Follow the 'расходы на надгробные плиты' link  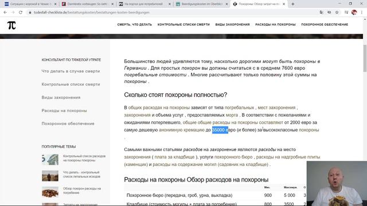(x=288, y=157)
